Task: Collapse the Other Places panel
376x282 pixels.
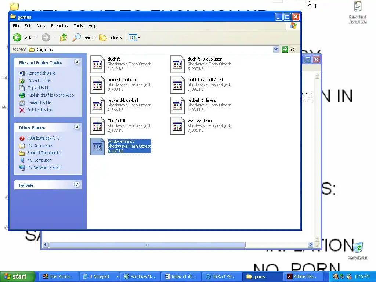Action: point(77,127)
